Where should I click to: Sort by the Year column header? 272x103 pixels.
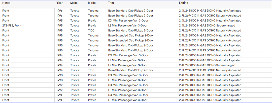[60, 3]
